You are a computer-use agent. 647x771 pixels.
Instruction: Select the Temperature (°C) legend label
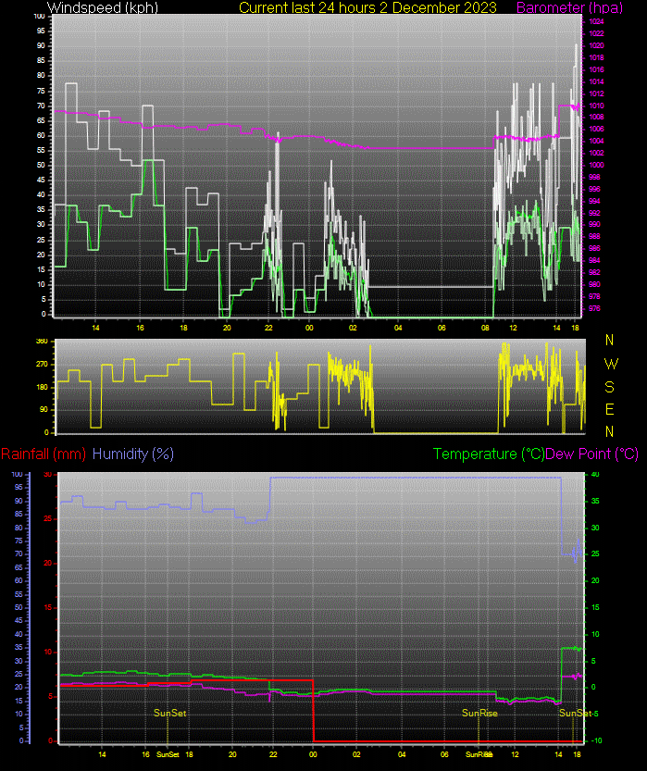[x=489, y=454]
